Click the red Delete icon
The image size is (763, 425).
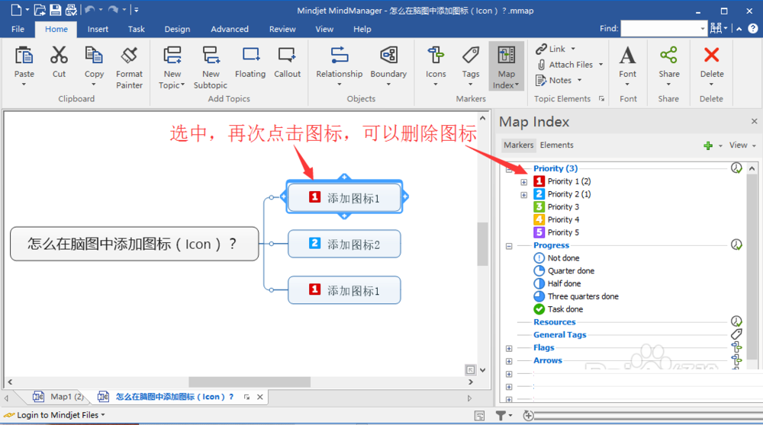click(x=711, y=56)
